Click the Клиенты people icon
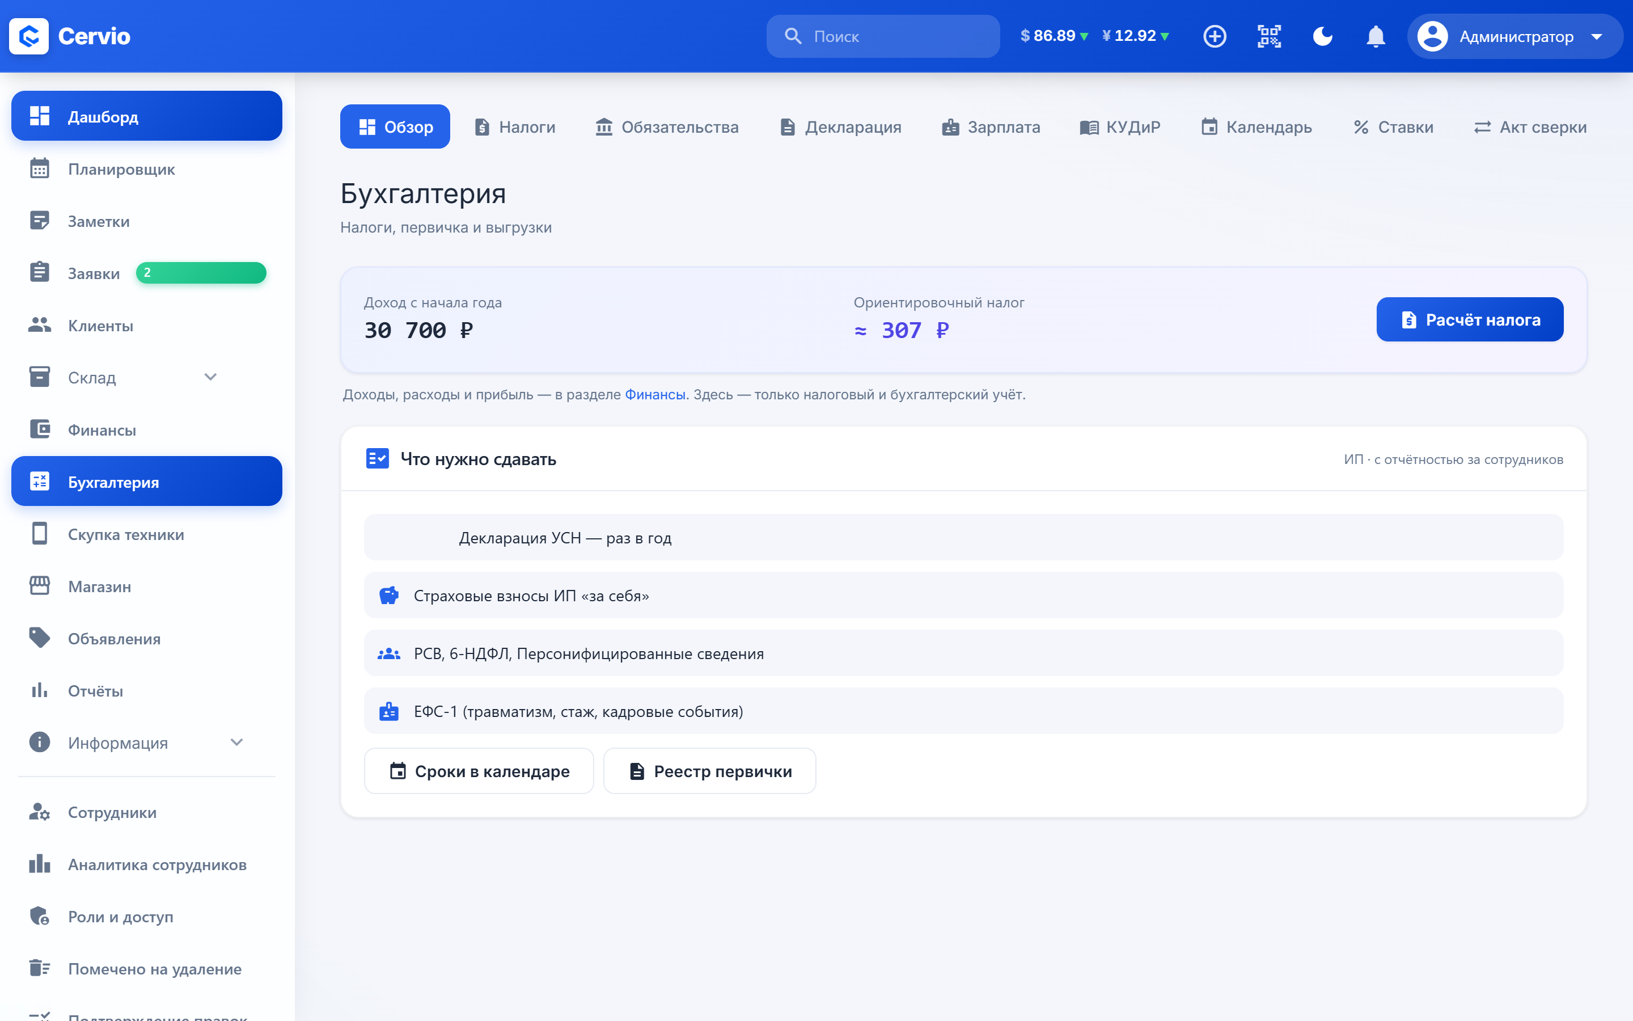 point(40,326)
